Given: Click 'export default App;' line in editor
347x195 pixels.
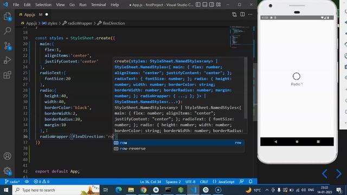Looking at the screenshot, I should 57,171.
